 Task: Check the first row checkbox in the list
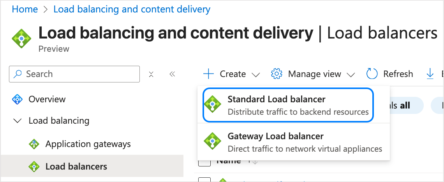tap(204, 180)
